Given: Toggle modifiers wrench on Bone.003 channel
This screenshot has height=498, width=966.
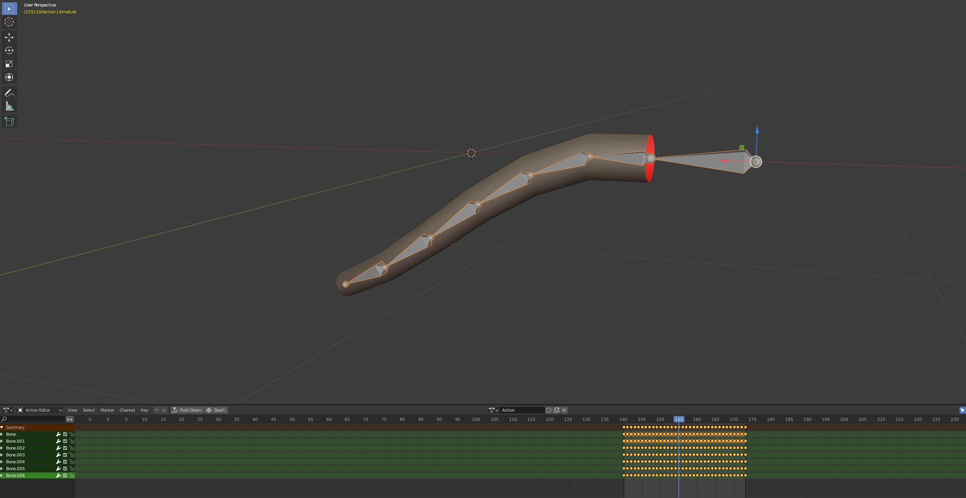Looking at the screenshot, I should tap(59, 455).
